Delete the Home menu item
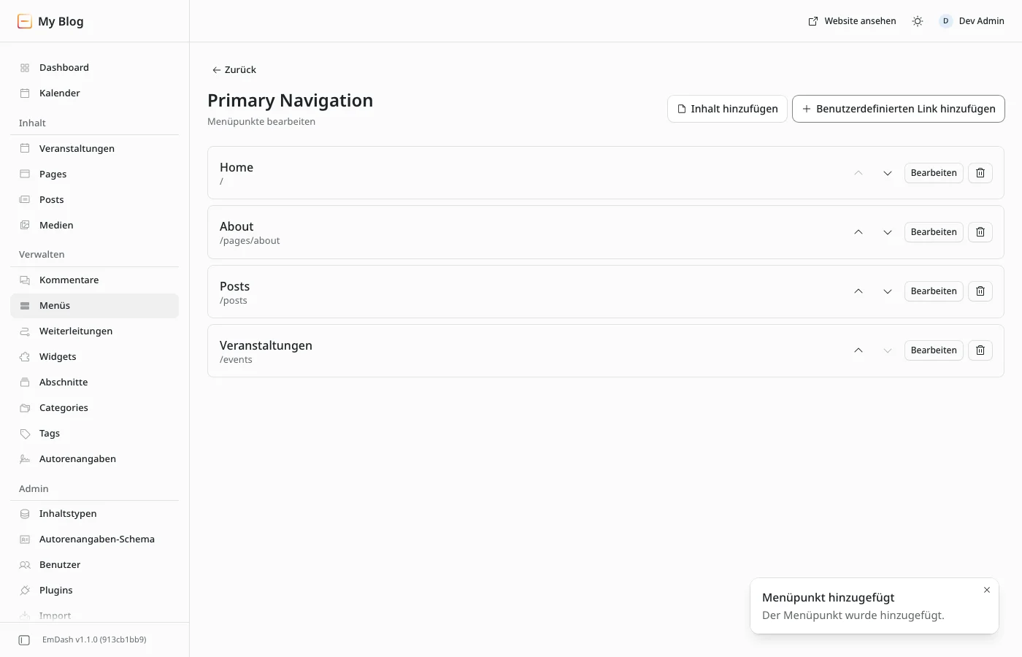 click(980, 173)
